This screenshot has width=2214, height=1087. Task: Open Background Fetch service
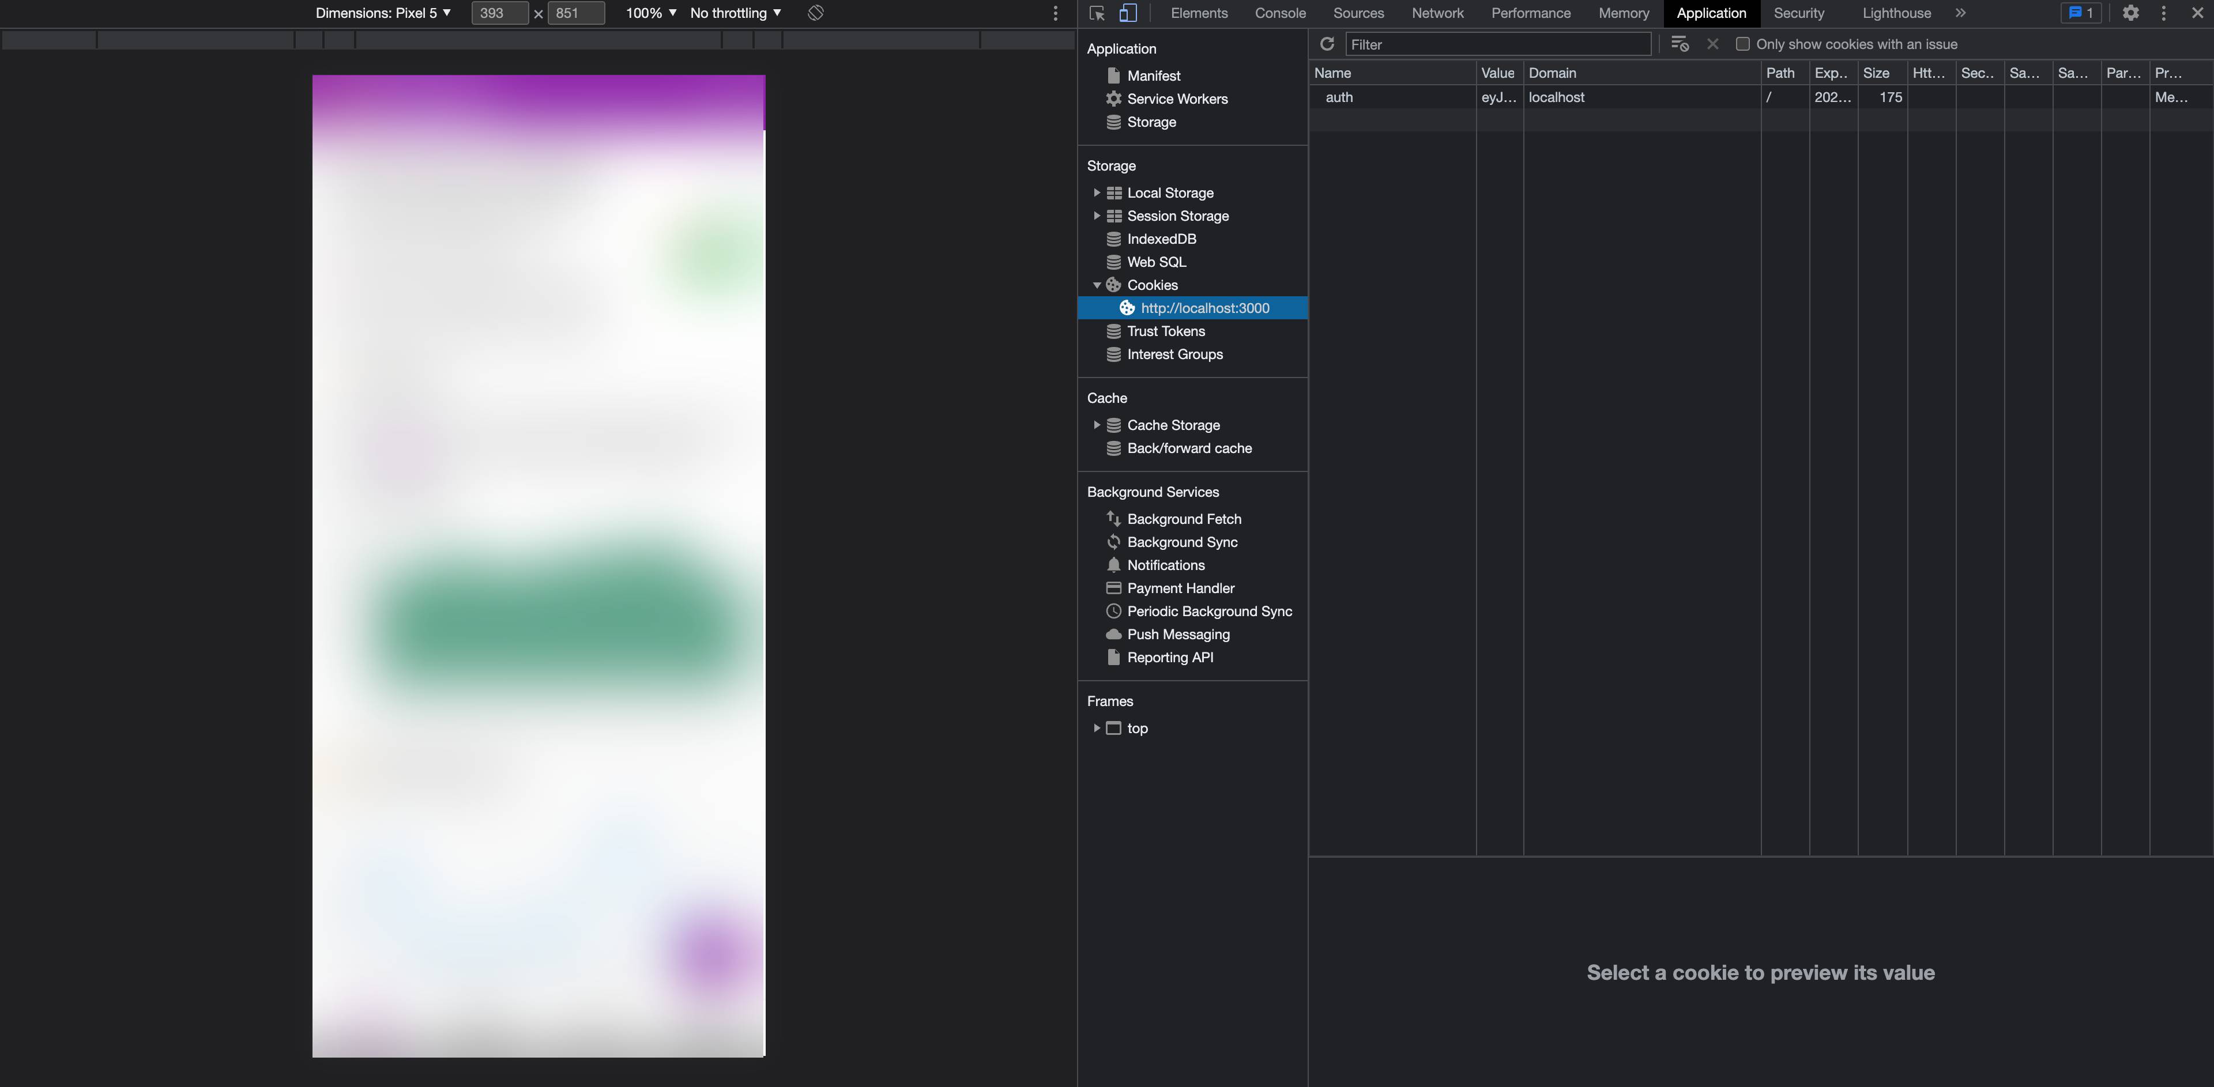tap(1184, 518)
